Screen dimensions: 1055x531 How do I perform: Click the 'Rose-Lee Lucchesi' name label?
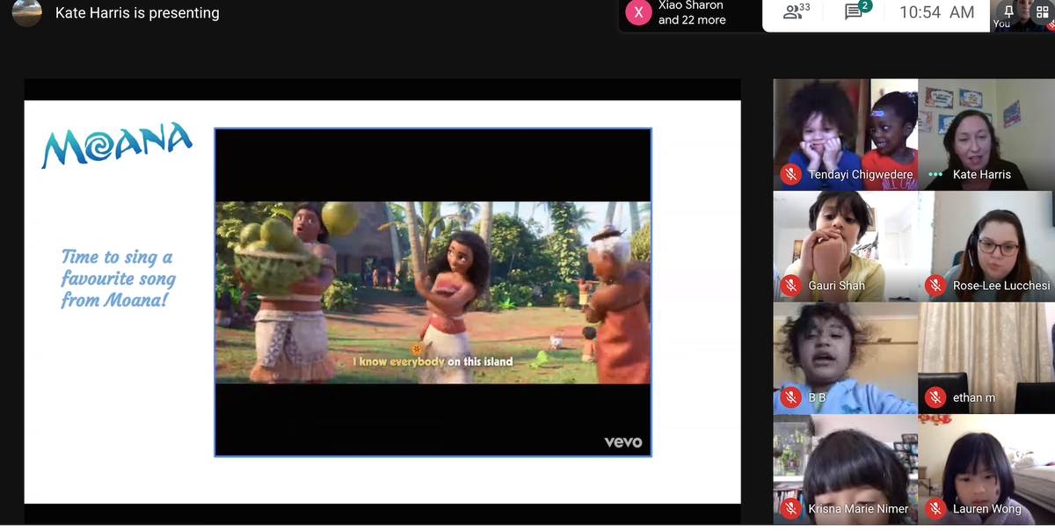click(1001, 286)
